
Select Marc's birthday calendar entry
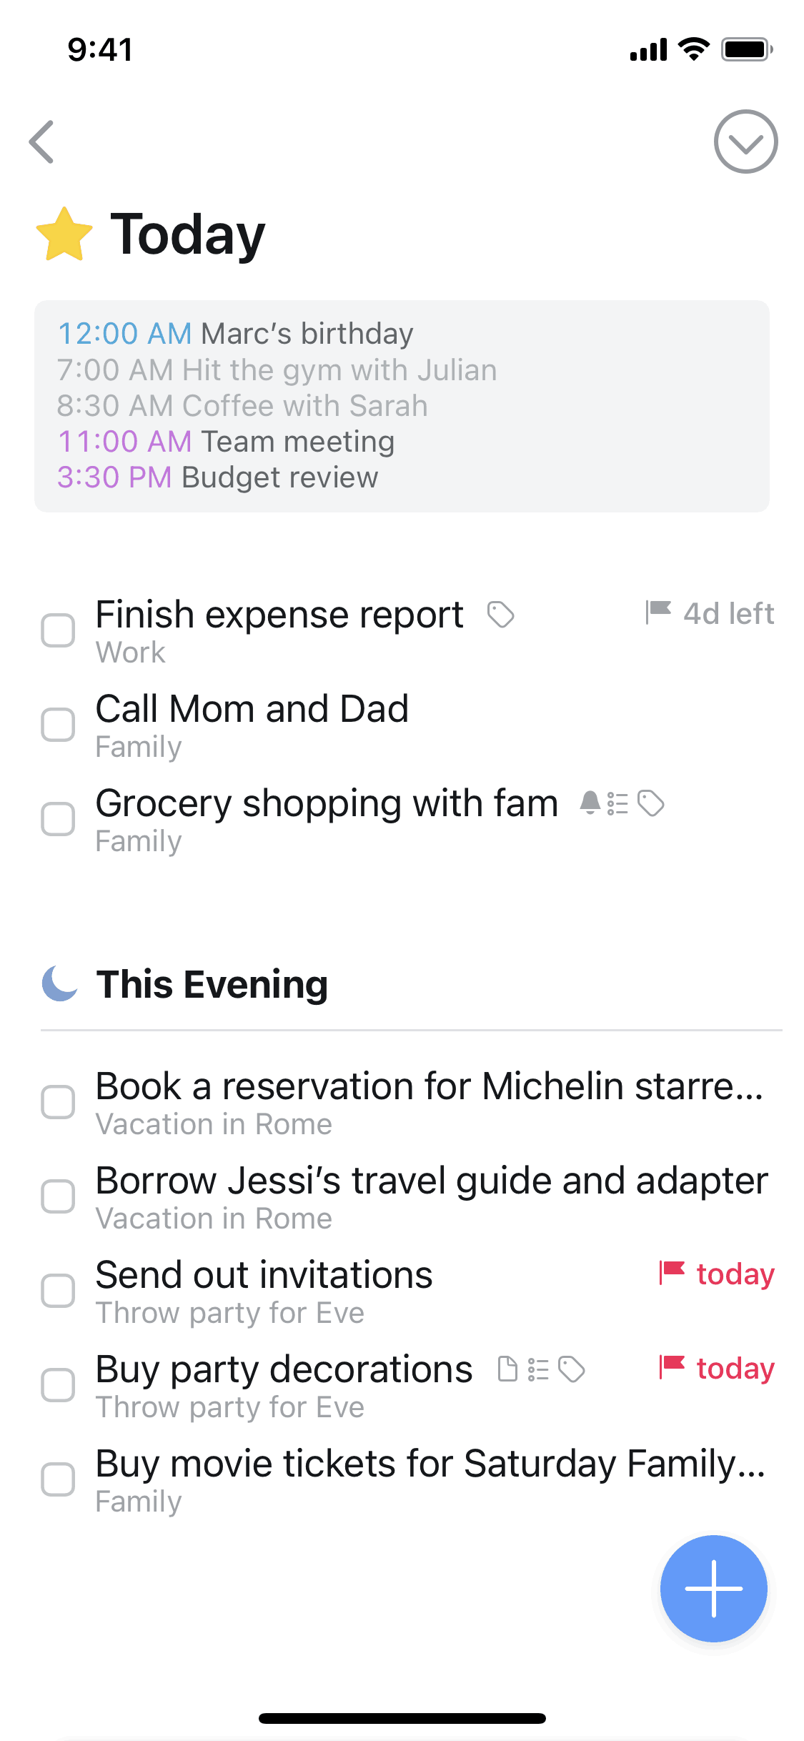(235, 334)
